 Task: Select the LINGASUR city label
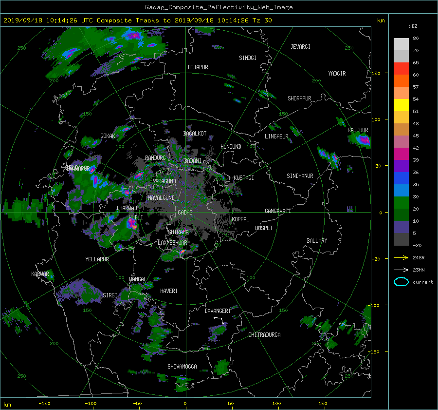click(x=276, y=137)
